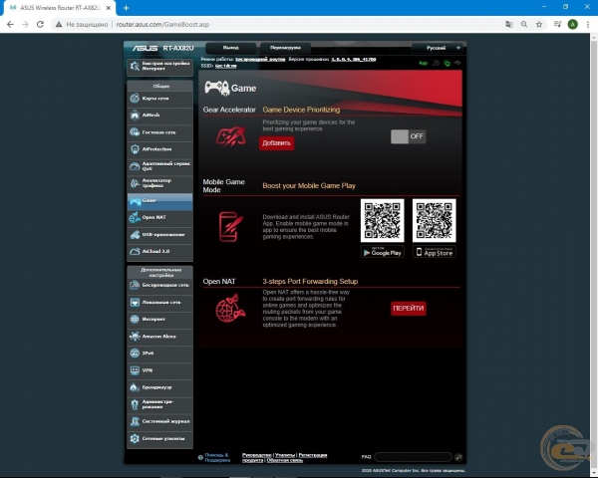598x478 pixels.
Task: Open the firmware version link
Action: 353,60
